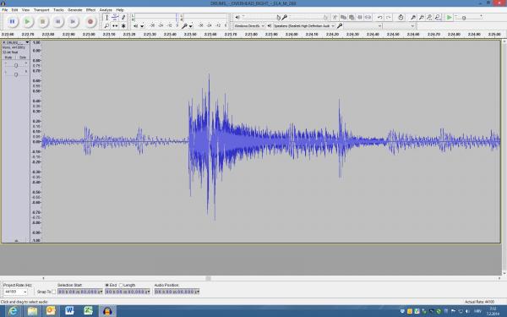
Task: Select the Zoom magnifier tool
Action: [106, 26]
